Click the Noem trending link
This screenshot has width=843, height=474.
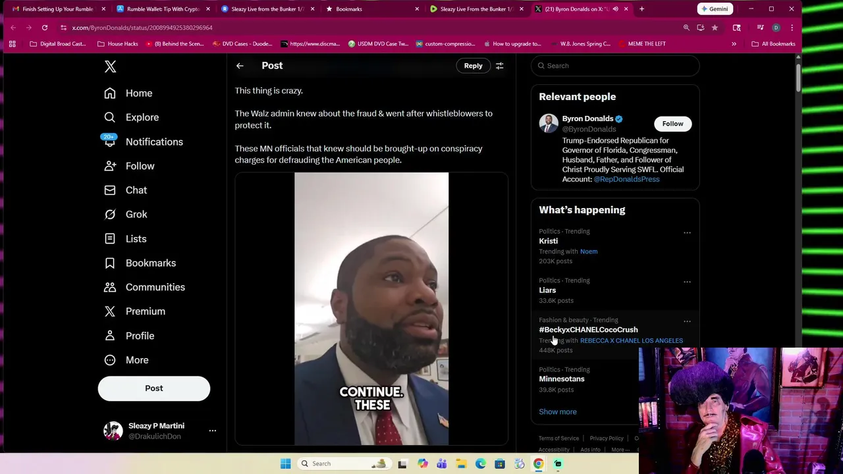point(589,251)
